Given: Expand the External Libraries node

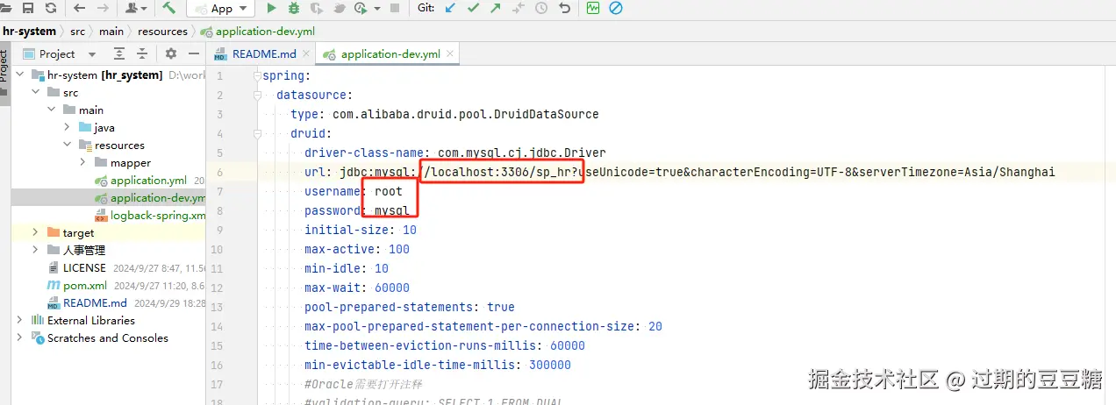Looking at the screenshot, I should [x=20, y=320].
